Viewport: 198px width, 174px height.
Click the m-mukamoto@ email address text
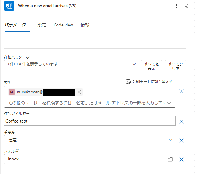pyautogui.click(x=30, y=92)
